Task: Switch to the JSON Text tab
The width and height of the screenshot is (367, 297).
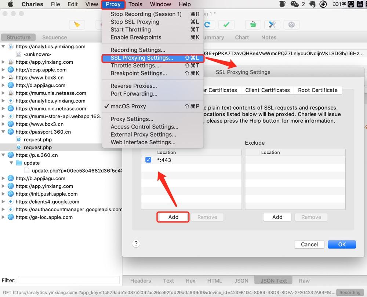Action: coord(273,281)
